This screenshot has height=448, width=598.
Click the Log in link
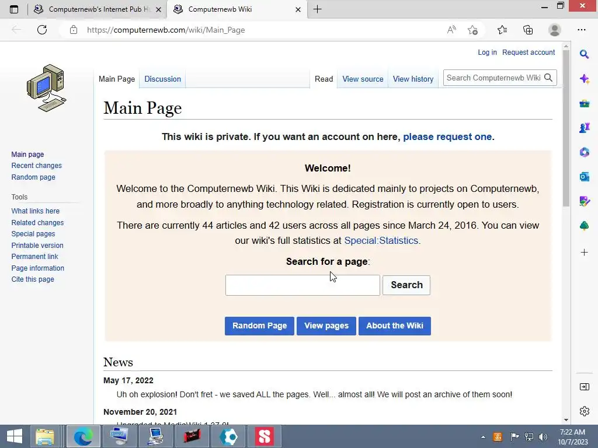(487, 52)
